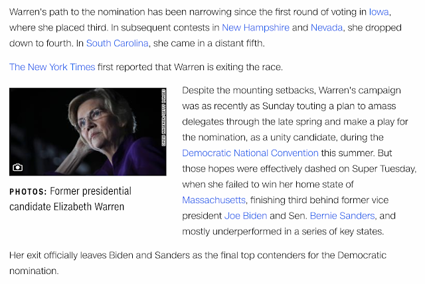Follow the Democratic National Convention link

250,153
